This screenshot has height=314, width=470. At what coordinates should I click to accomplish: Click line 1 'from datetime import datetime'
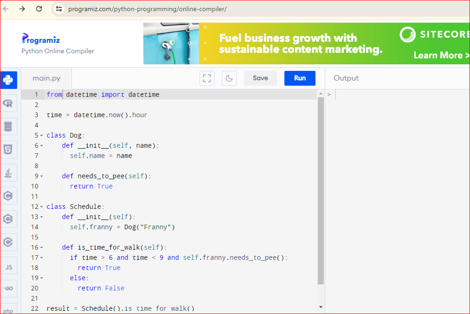click(x=103, y=95)
